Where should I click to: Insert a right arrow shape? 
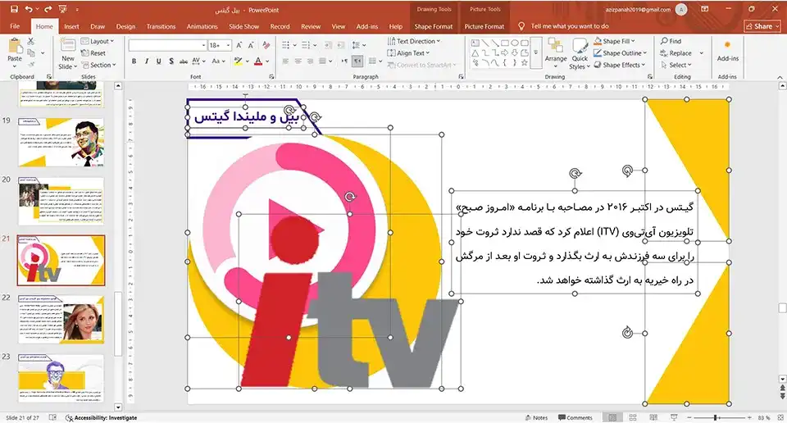click(504, 52)
